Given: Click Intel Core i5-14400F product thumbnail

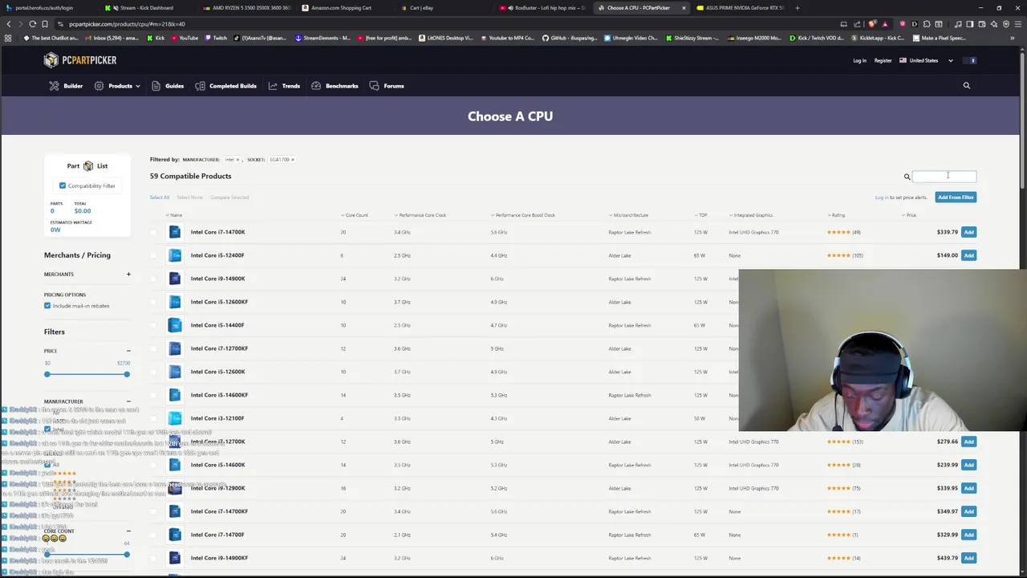Looking at the screenshot, I should (175, 325).
